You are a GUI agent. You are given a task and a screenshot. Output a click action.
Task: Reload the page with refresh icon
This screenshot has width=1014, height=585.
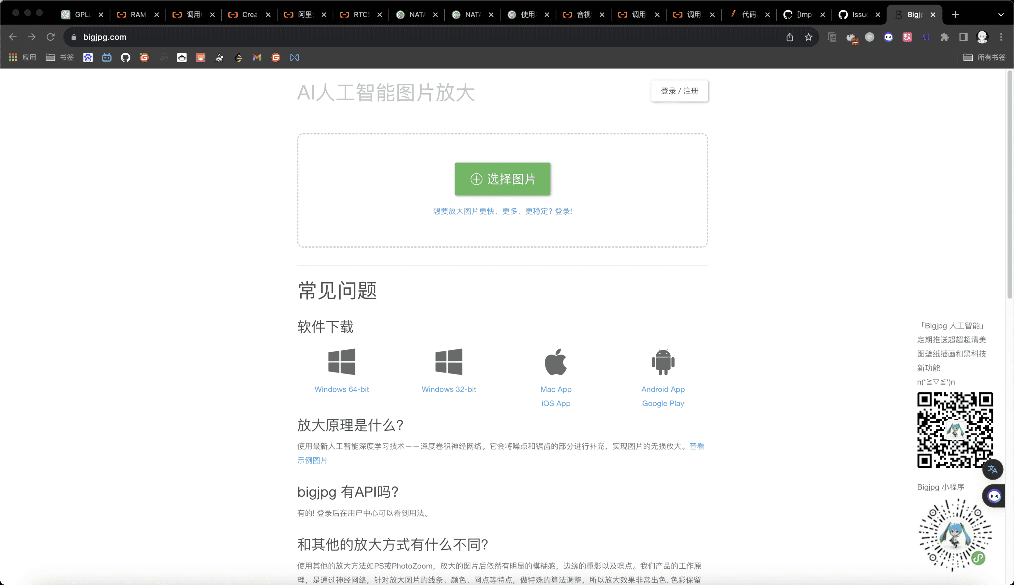click(x=50, y=37)
